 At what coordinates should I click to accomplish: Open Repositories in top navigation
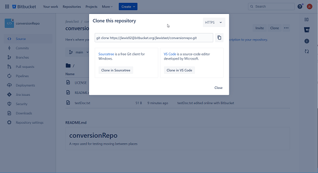coord(72,7)
